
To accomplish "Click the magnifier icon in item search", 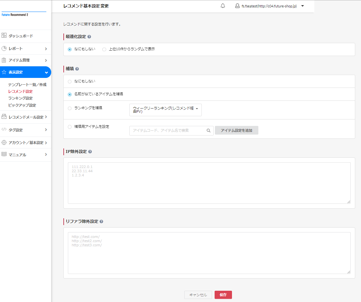I will click(208, 131).
